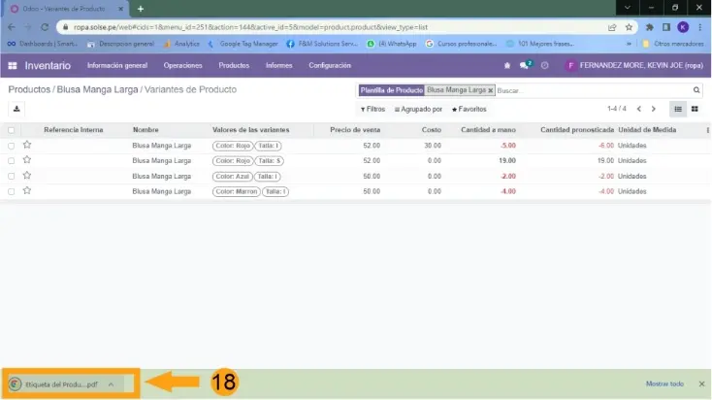Star the first Blusa Manga Larga variant
The width and height of the screenshot is (712, 400).
tap(27, 146)
